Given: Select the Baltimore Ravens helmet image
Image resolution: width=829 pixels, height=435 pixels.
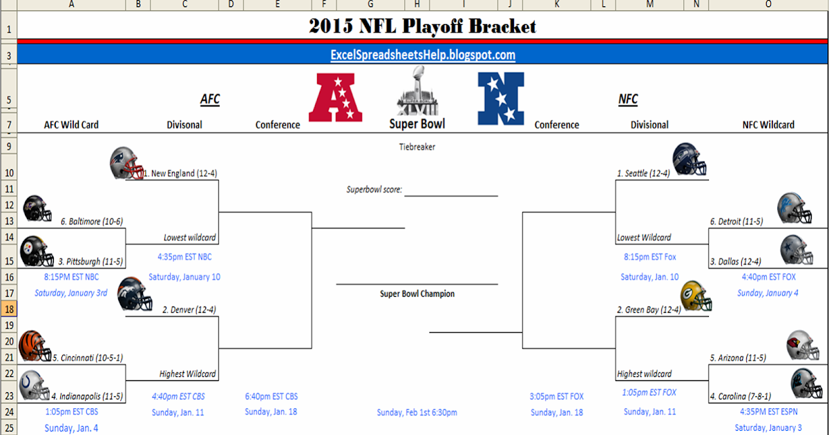Looking at the screenshot, I should point(38,209).
